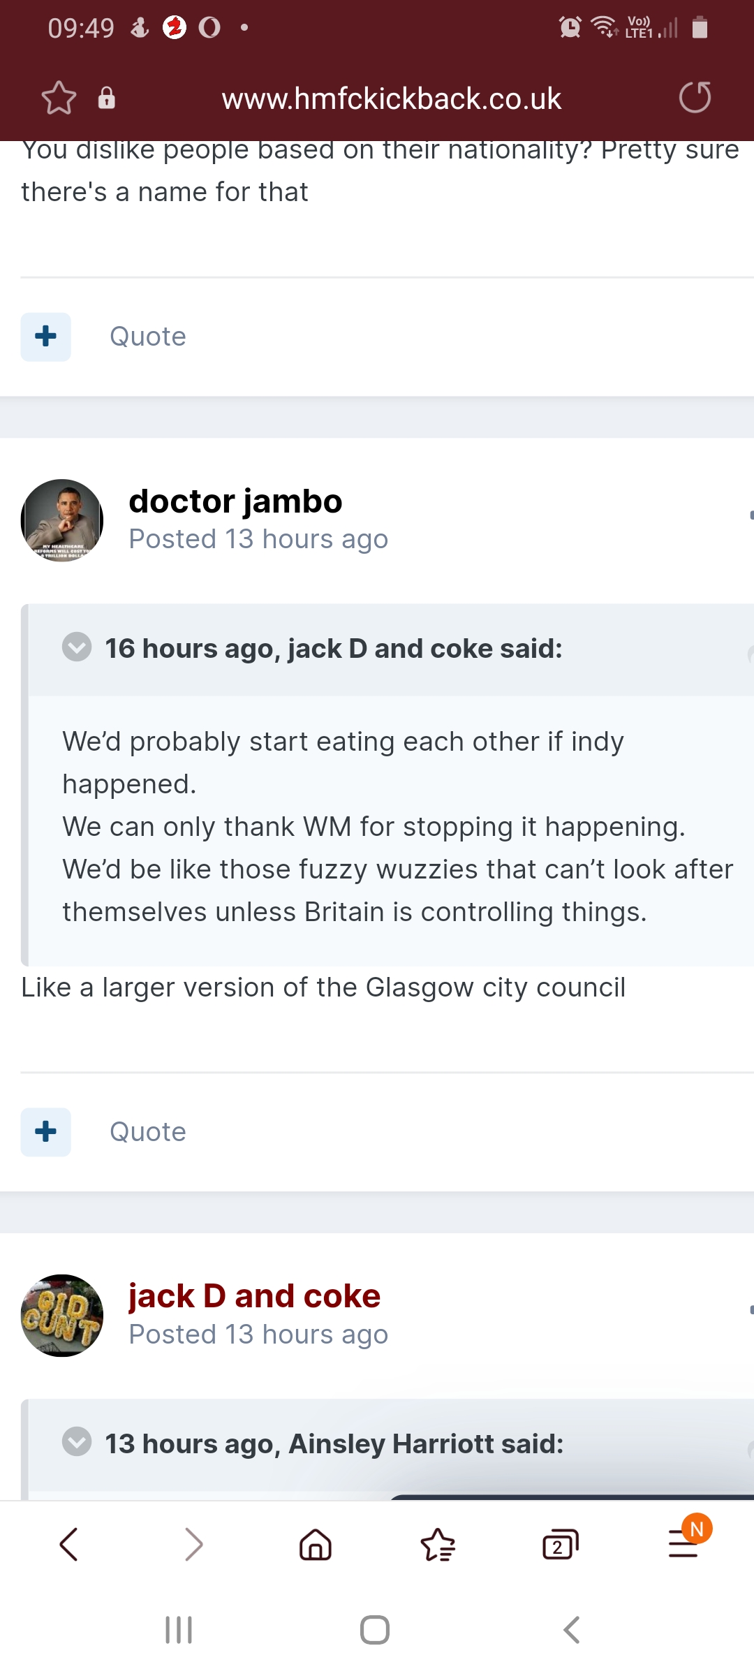Viewport: 754px width, 1676px height.
Task: Reload the page with refresh icon
Action: 695,97
